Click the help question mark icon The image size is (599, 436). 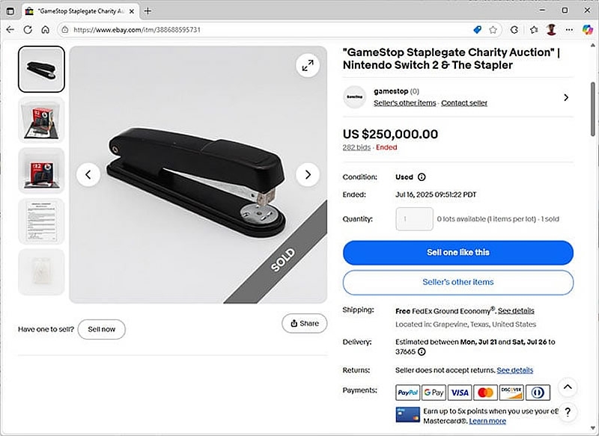pyautogui.click(x=567, y=412)
